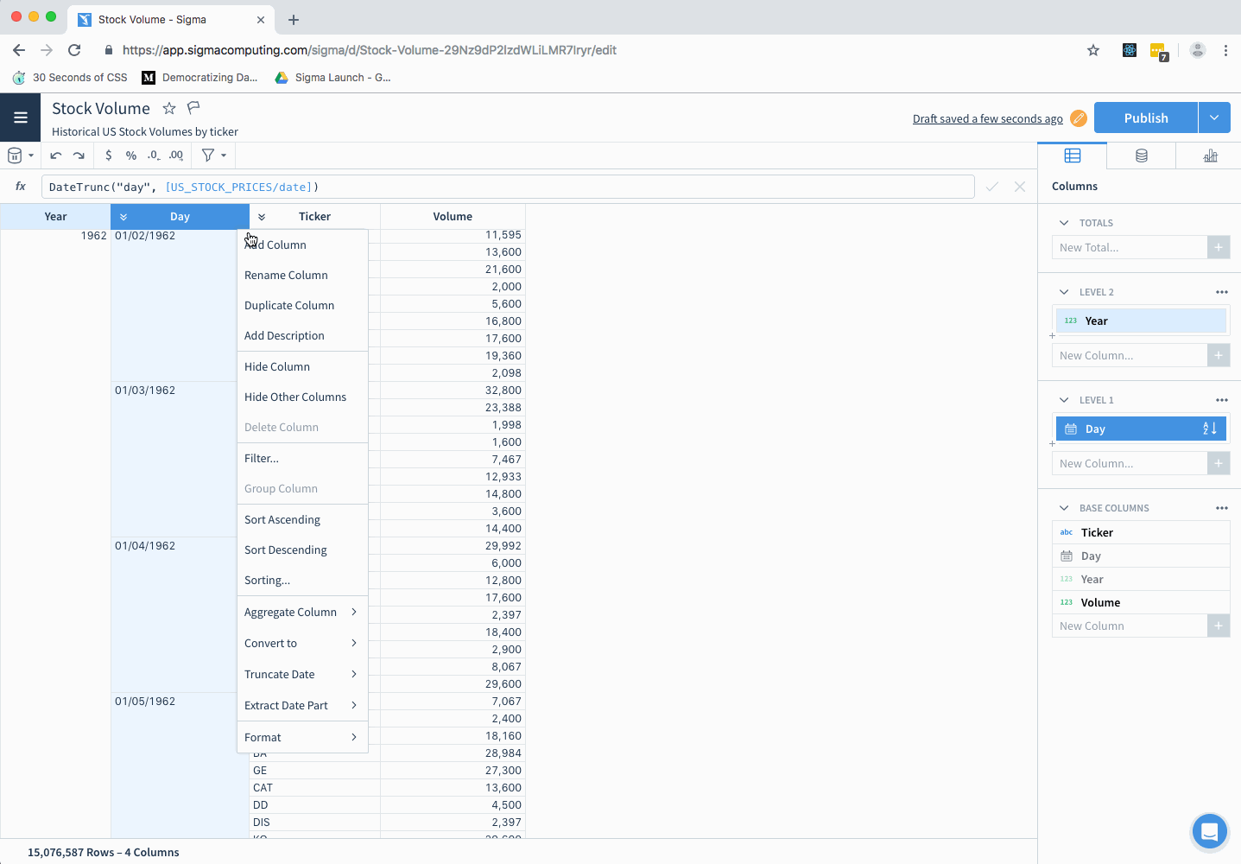1241x864 pixels.
Task: Expand the Convert to submenu
Action: pos(302,643)
